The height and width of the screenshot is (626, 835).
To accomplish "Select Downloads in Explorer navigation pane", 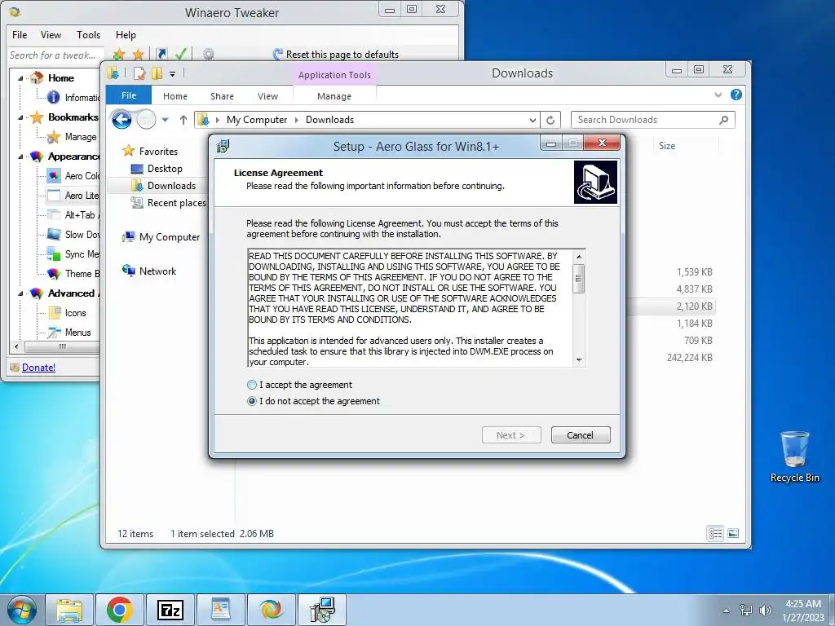I will (171, 186).
